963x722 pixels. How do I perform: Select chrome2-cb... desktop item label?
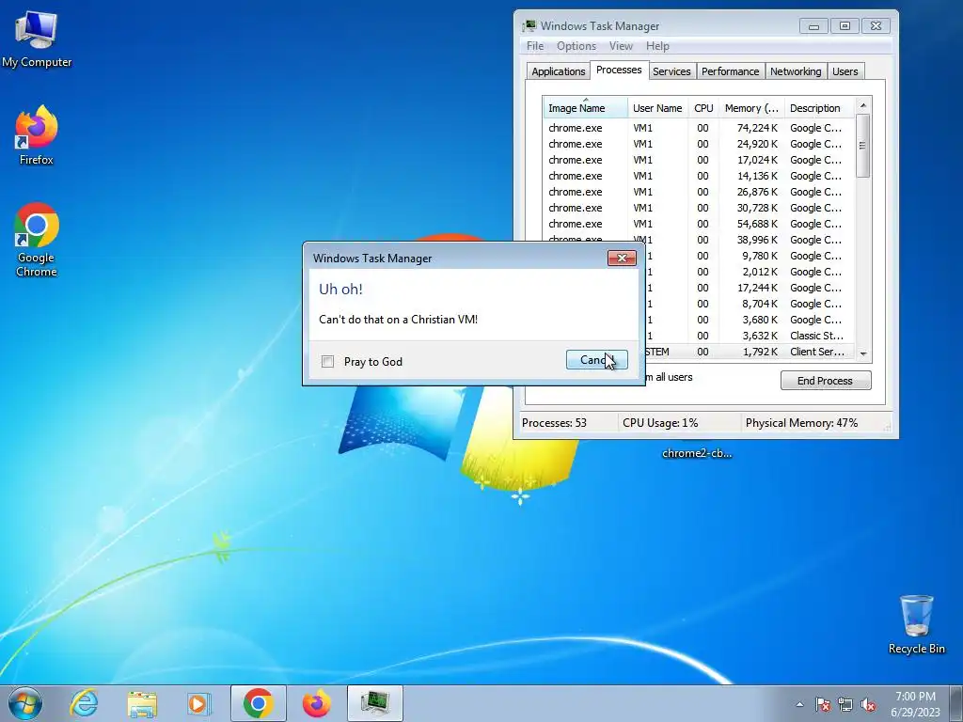[697, 453]
